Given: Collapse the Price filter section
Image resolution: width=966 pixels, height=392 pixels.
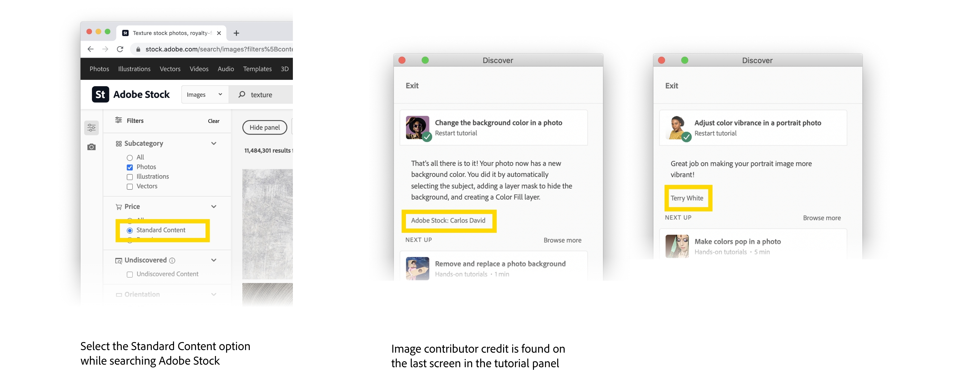Looking at the screenshot, I should coord(214,207).
